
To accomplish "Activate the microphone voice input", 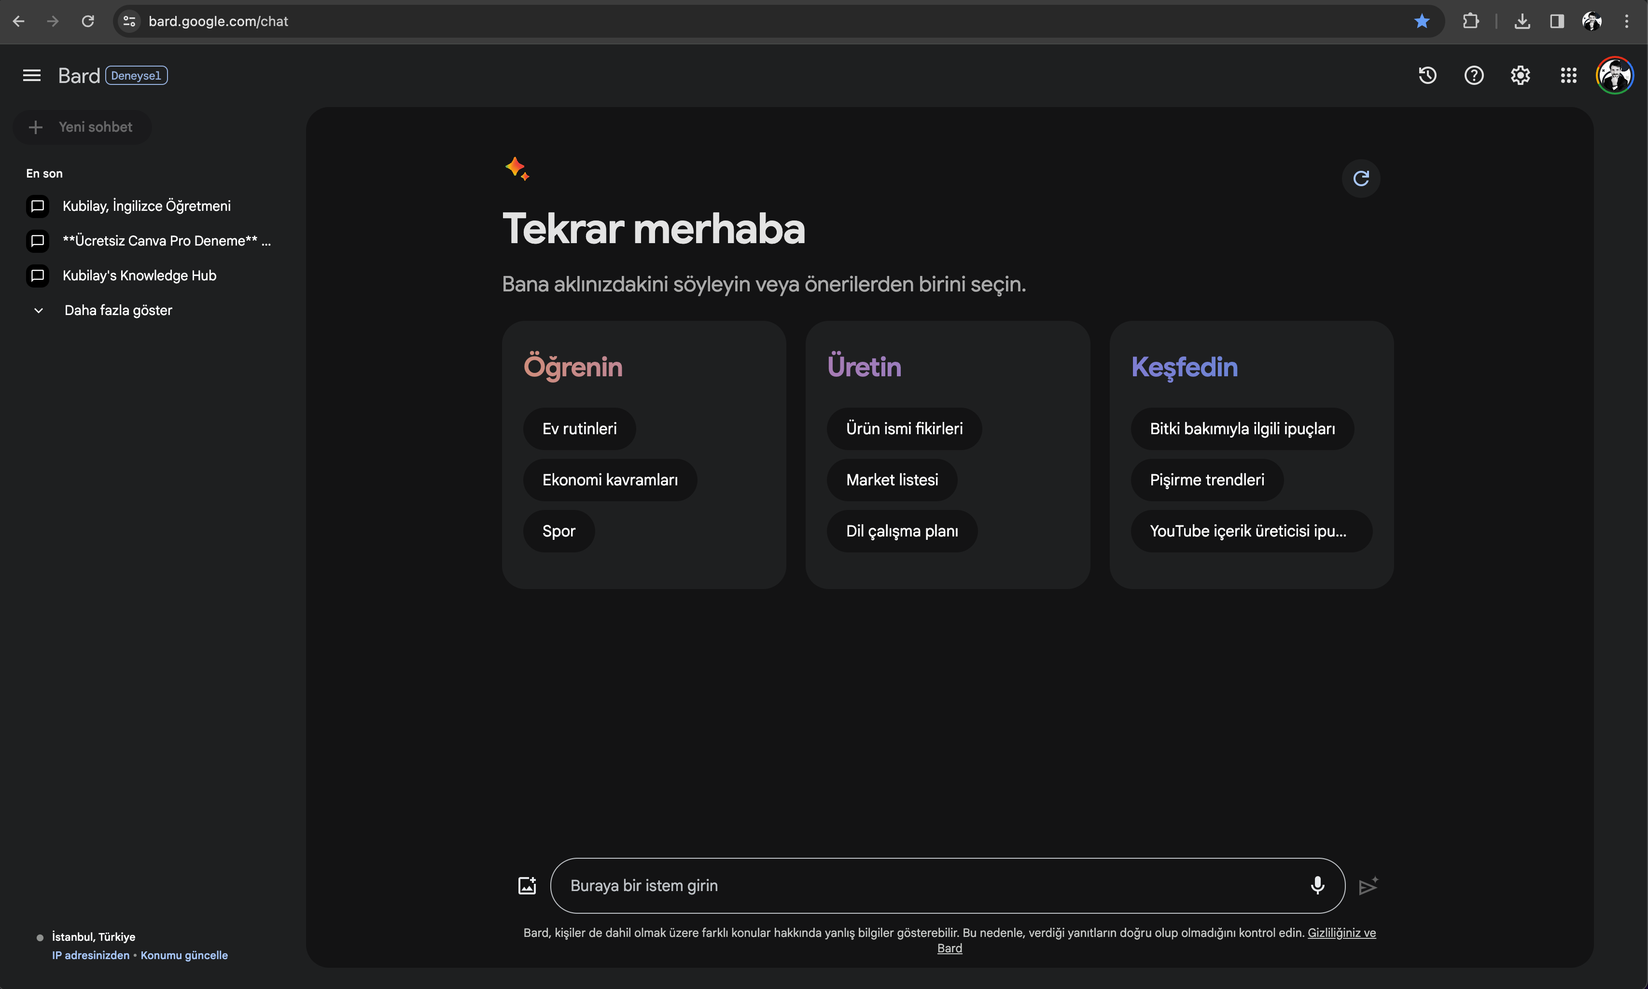I will (x=1317, y=886).
